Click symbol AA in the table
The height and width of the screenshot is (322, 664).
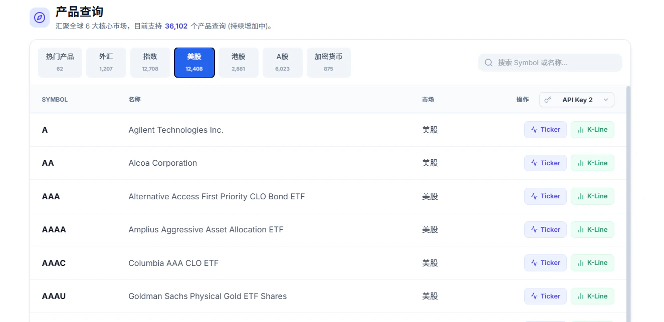click(x=48, y=163)
